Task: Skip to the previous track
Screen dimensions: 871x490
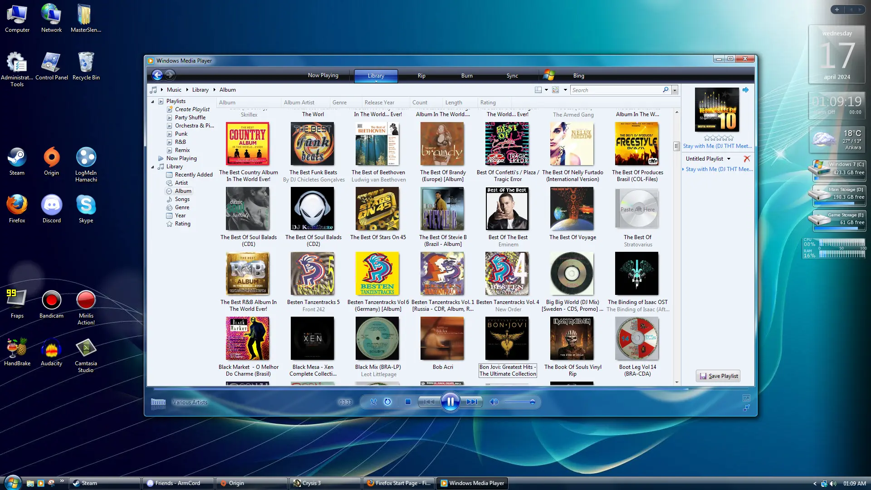Action: coord(429,402)
